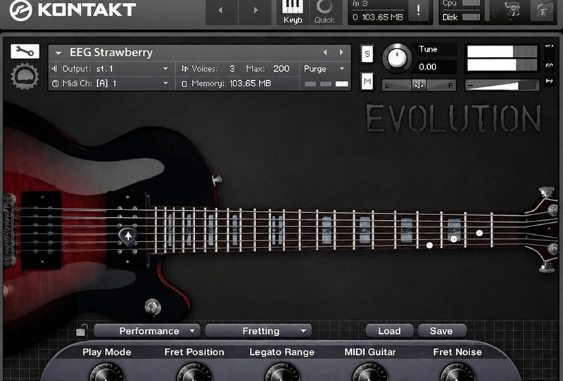This screenshot has height=381, width=563.
Task: Click the Legato Range knob
Action: pos(282,372)
